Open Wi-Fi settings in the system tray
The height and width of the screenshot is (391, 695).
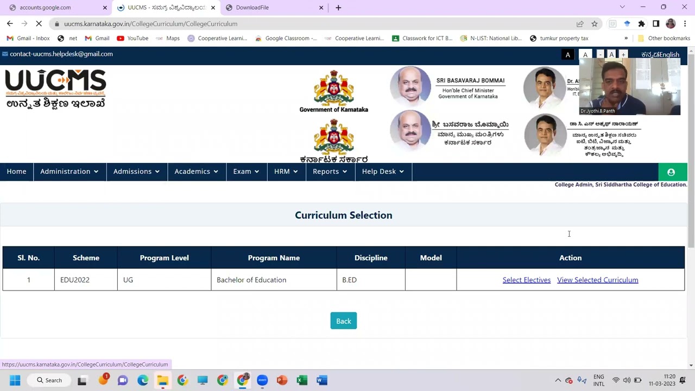616,380
